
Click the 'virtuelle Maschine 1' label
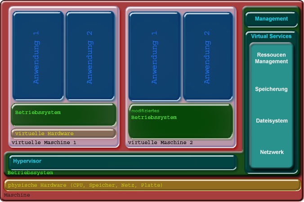pos(44,143)
